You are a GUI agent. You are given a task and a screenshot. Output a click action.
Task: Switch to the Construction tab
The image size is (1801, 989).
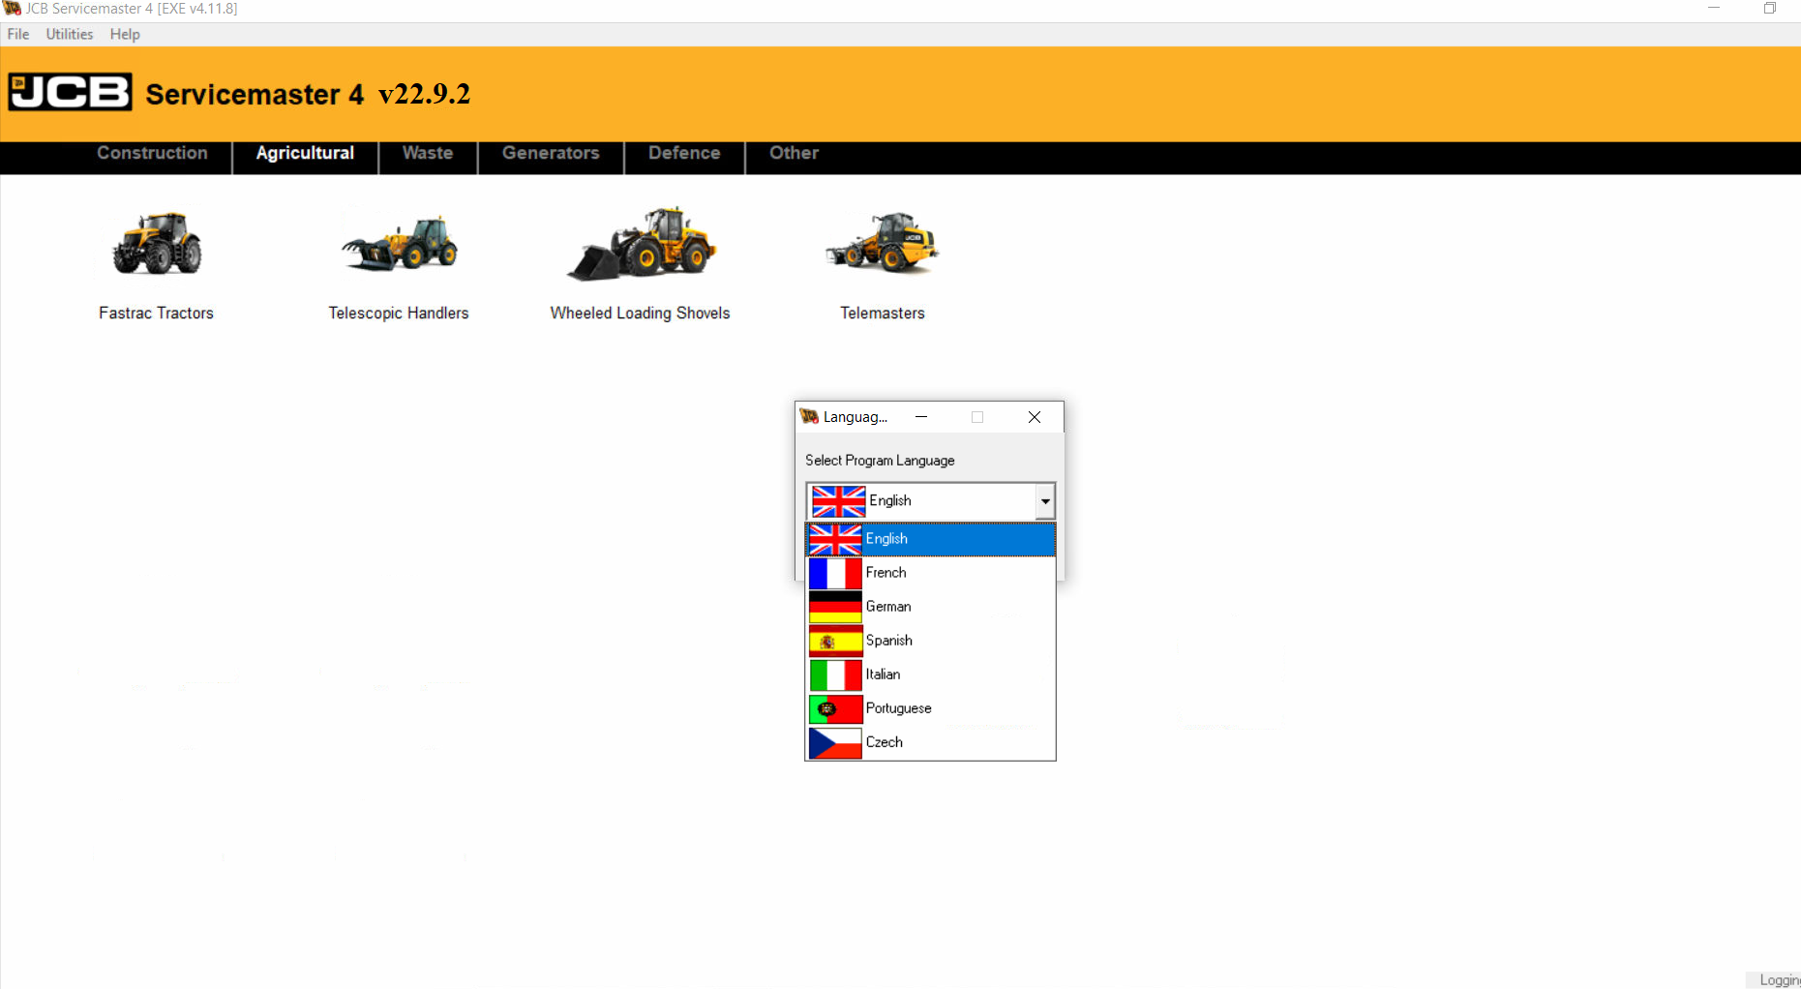click(152, 153)
